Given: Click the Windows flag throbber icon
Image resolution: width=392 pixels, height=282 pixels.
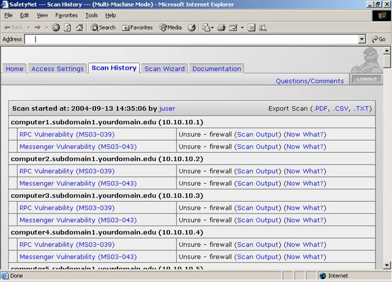Looking at the screenshot, I should 382,15.
